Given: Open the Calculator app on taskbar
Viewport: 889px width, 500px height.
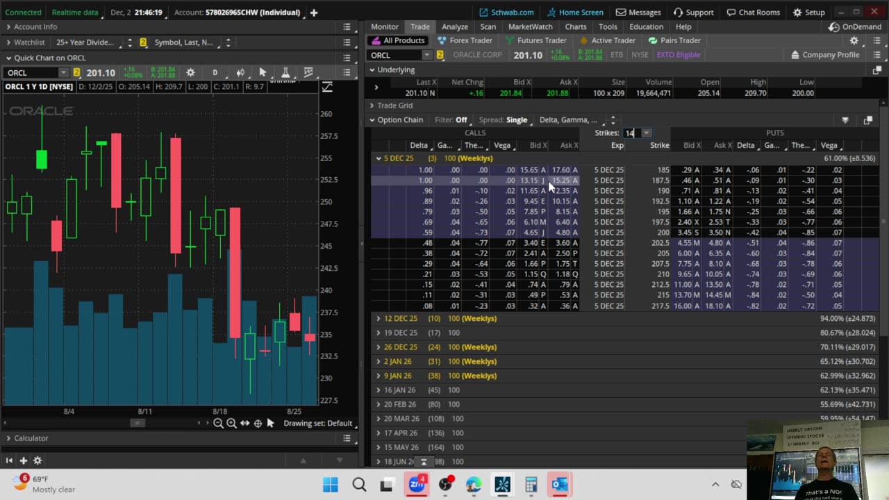Looking at the screenshot, I should (531, 484).
